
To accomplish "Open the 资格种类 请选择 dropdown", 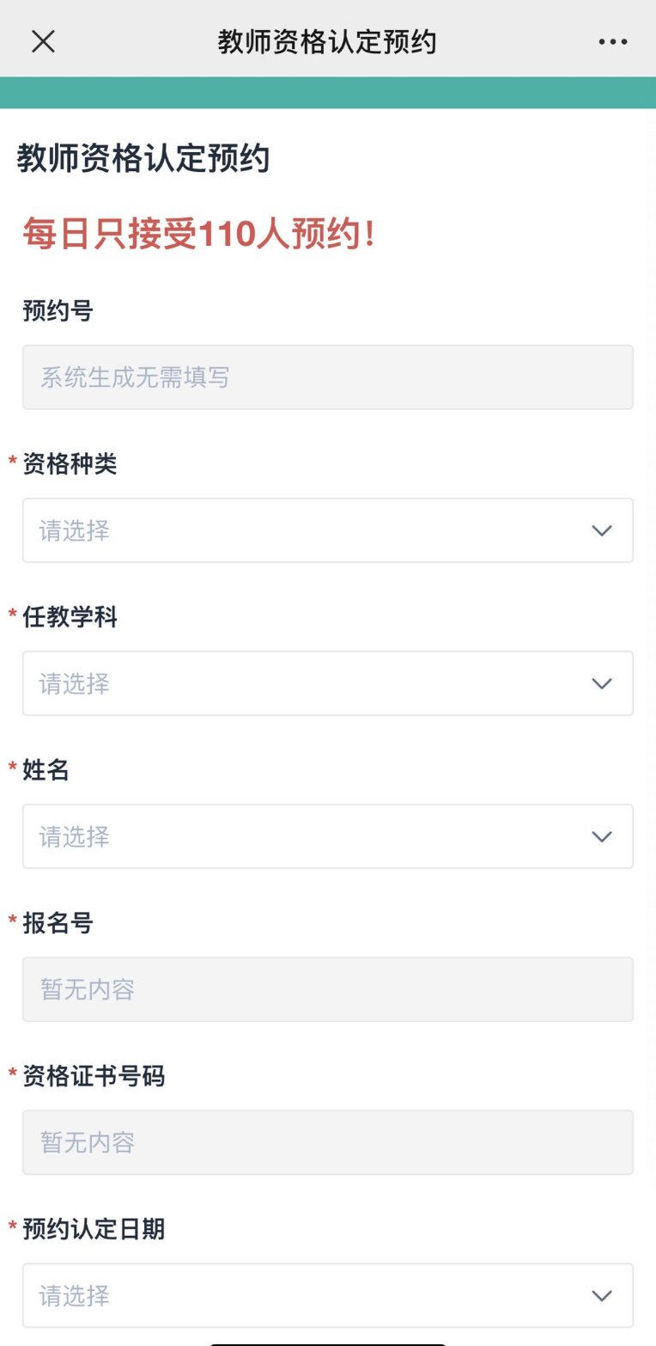I will tap(309, 531).
